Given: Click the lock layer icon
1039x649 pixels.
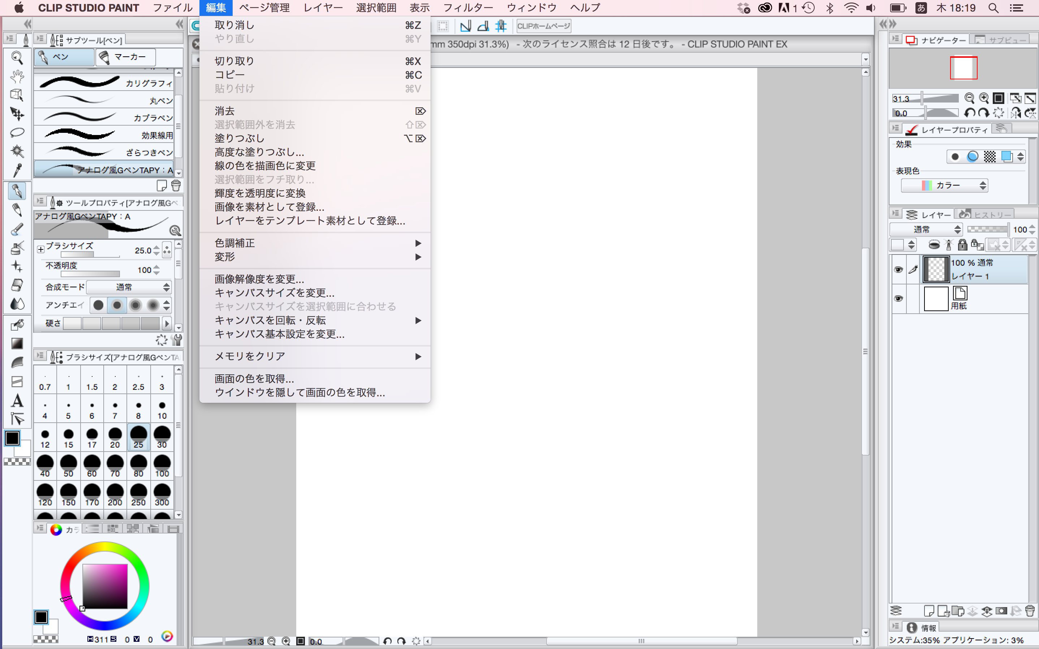Looking at the screenshot, I should point(962,245).
